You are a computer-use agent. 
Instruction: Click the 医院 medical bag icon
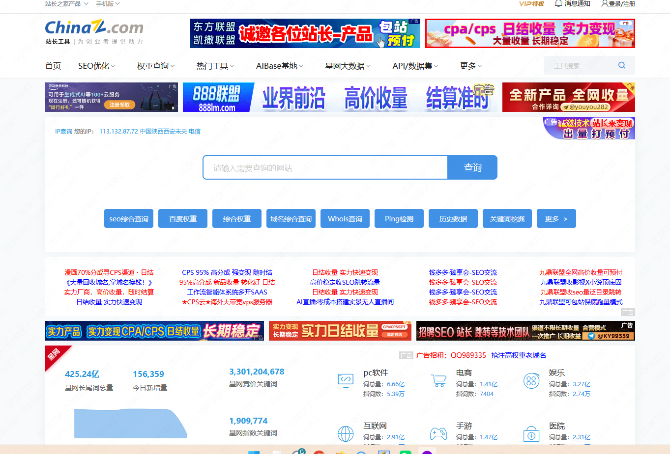[x=531, y=434]
